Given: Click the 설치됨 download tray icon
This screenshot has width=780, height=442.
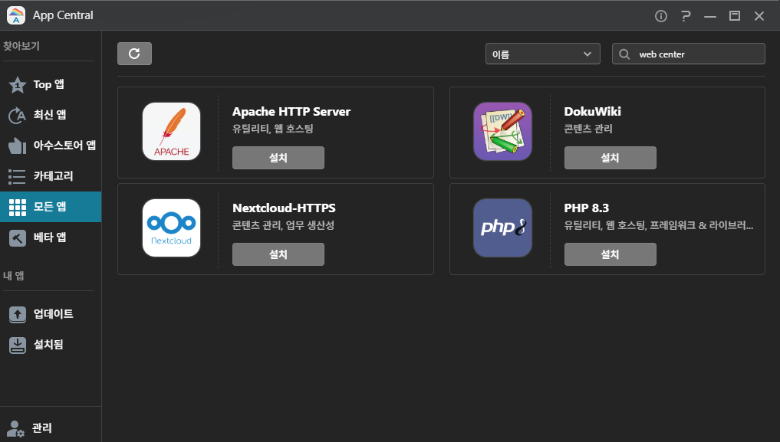Looking at the screenshot, I should pos(18,345).
